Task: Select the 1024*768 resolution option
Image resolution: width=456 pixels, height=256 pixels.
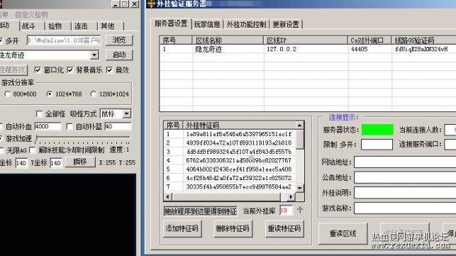Action: 50,94
